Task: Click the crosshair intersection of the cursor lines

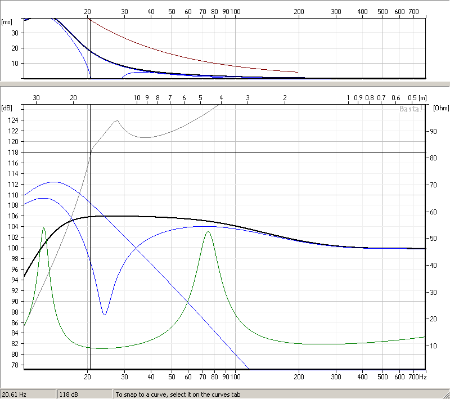Action: 89,152
